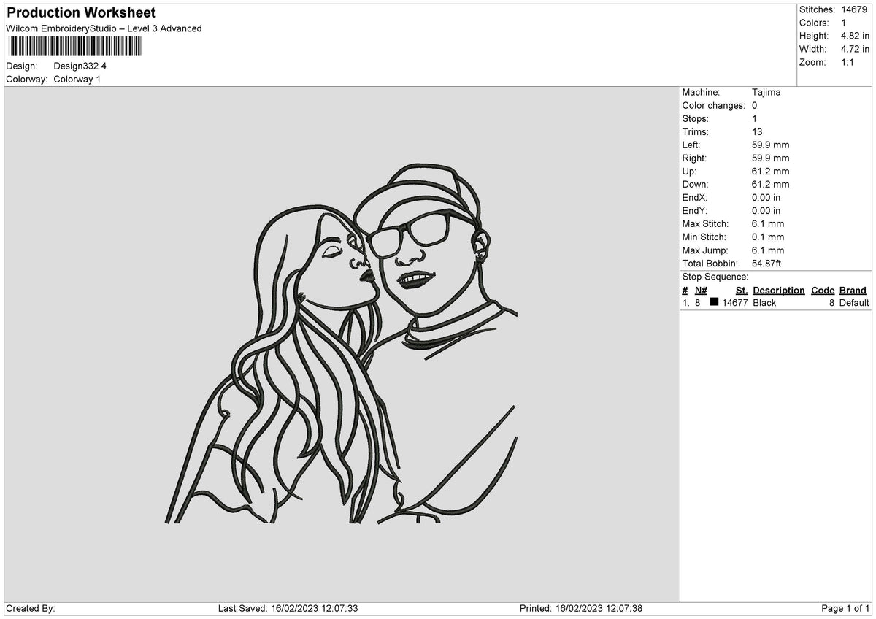Click the St. column header
This screenshot has height=619, width=876.
pos(742,291)
